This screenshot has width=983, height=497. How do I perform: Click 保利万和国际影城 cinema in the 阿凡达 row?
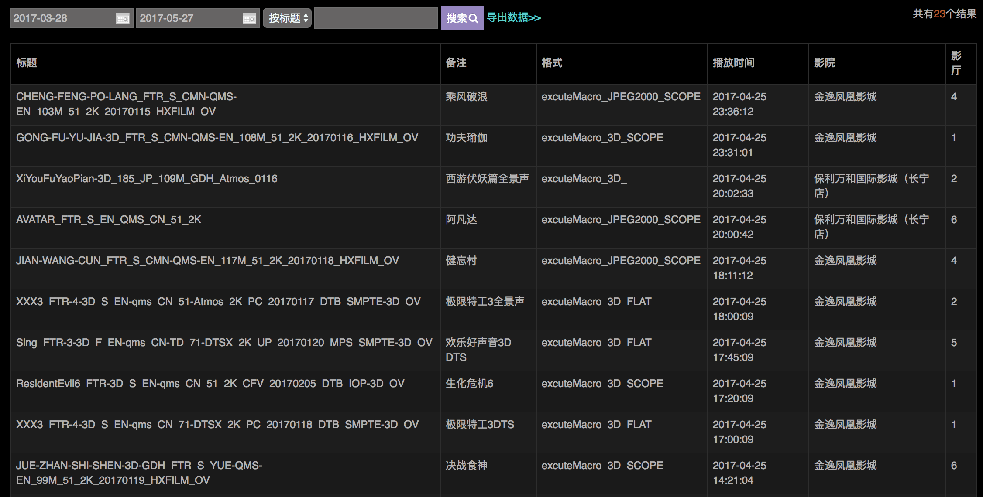tap(872, 227)
